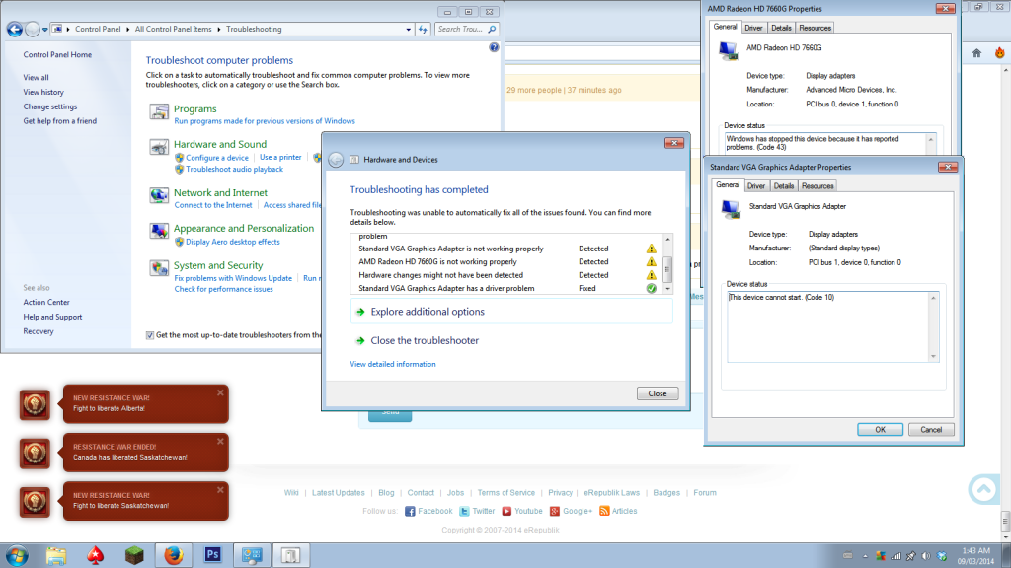The image size is (1011, 568).
Task: Dismiss the Canada has liberated Saskatchewan notification
Action: coord(220,442)
